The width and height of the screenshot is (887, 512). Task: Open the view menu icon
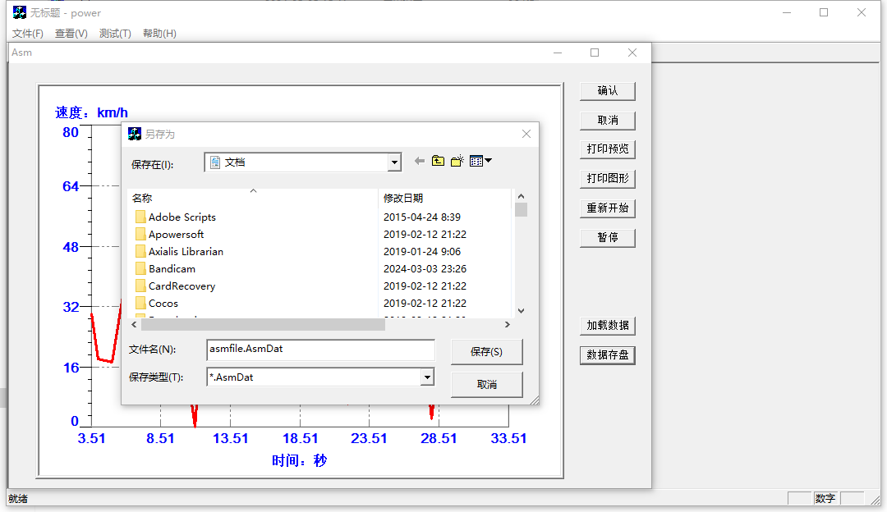tap(480, 162)
